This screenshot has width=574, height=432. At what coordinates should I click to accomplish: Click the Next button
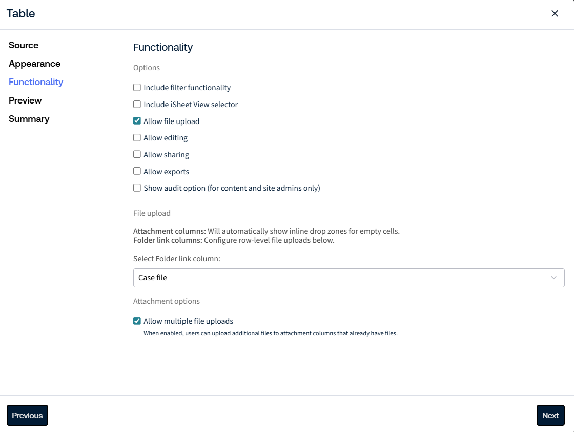pyautogui.click(x=550, y=415)
